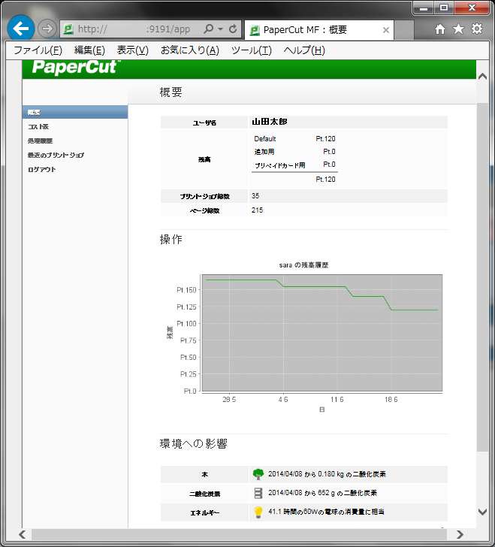This screenshot has height=547, width=495.
Task: Click print job total value 35
Action: click(x=255, y=196)
